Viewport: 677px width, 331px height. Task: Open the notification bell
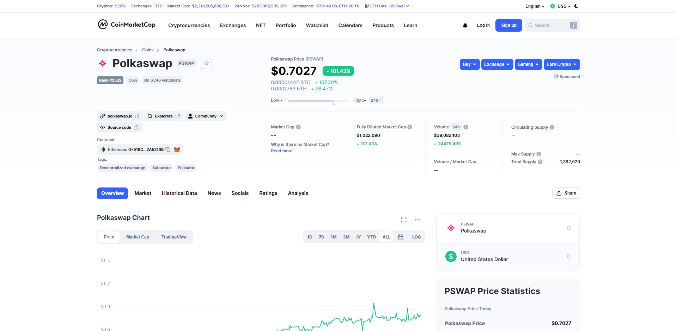click(x=465, y=25)
